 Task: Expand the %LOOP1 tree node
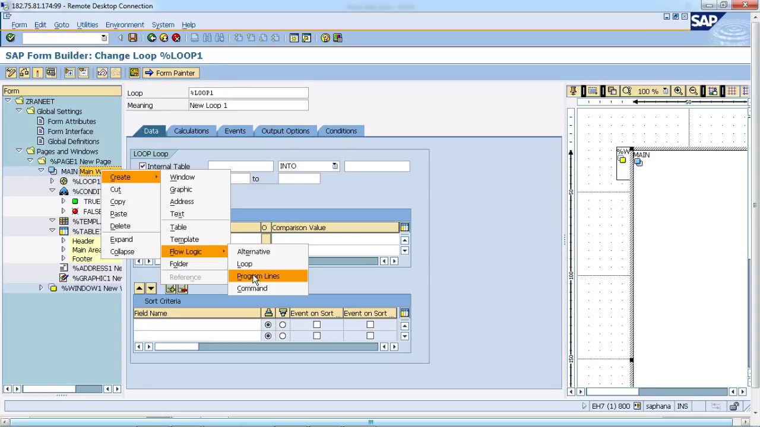52,181
